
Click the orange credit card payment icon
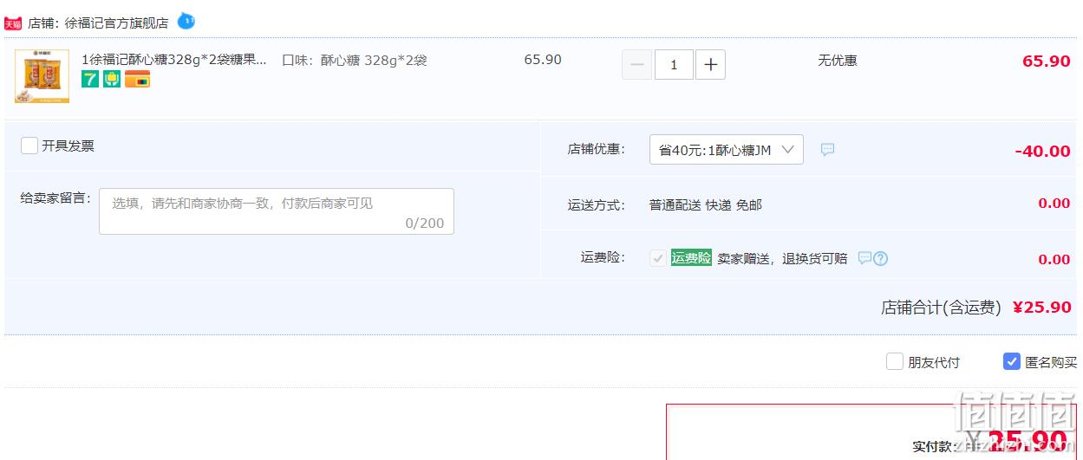(x=137, y=80)
